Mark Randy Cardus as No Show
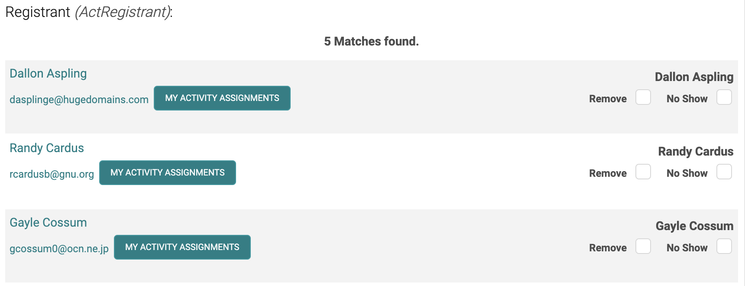The width and height of the screenshot is (745, 286). (x=724, y=172)
